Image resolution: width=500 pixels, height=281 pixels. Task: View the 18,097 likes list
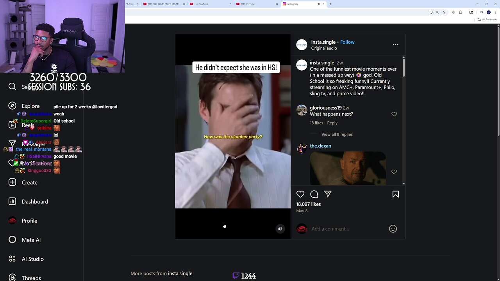point(308,204)
